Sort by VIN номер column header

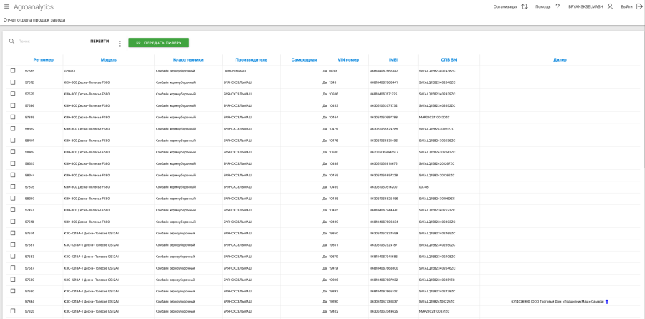[348, 60]
